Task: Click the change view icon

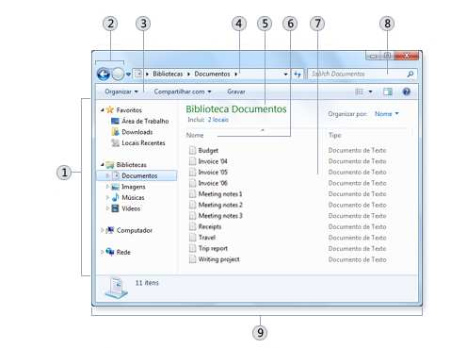Action: pos(359,91)
